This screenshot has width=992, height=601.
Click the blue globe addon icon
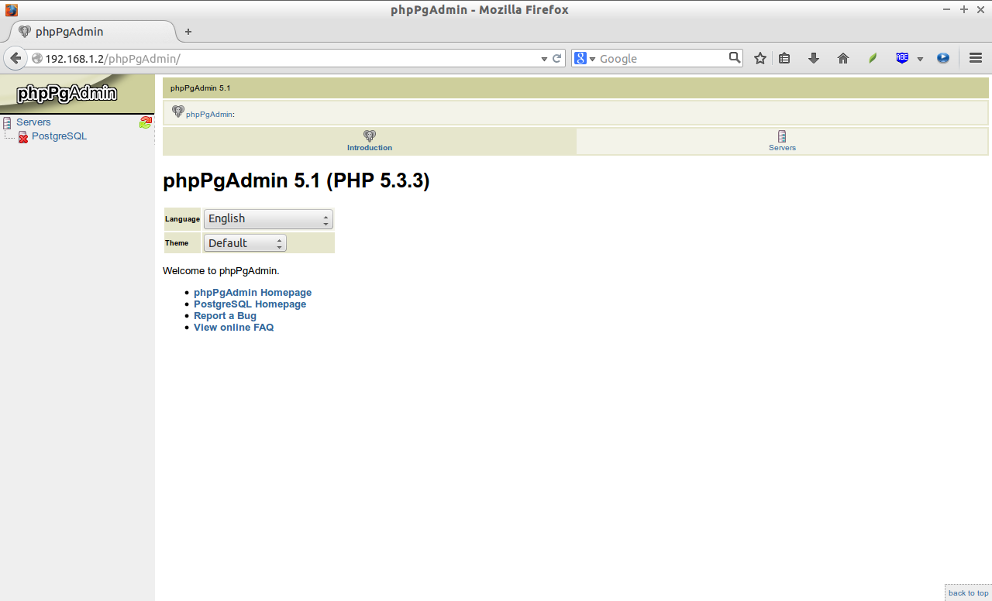(943, 58)
